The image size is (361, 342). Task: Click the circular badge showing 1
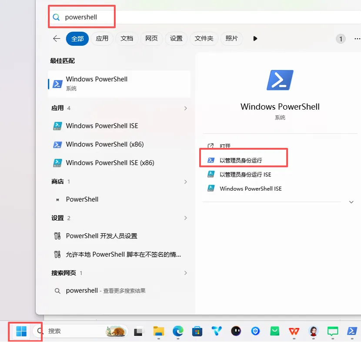[341, 39]
